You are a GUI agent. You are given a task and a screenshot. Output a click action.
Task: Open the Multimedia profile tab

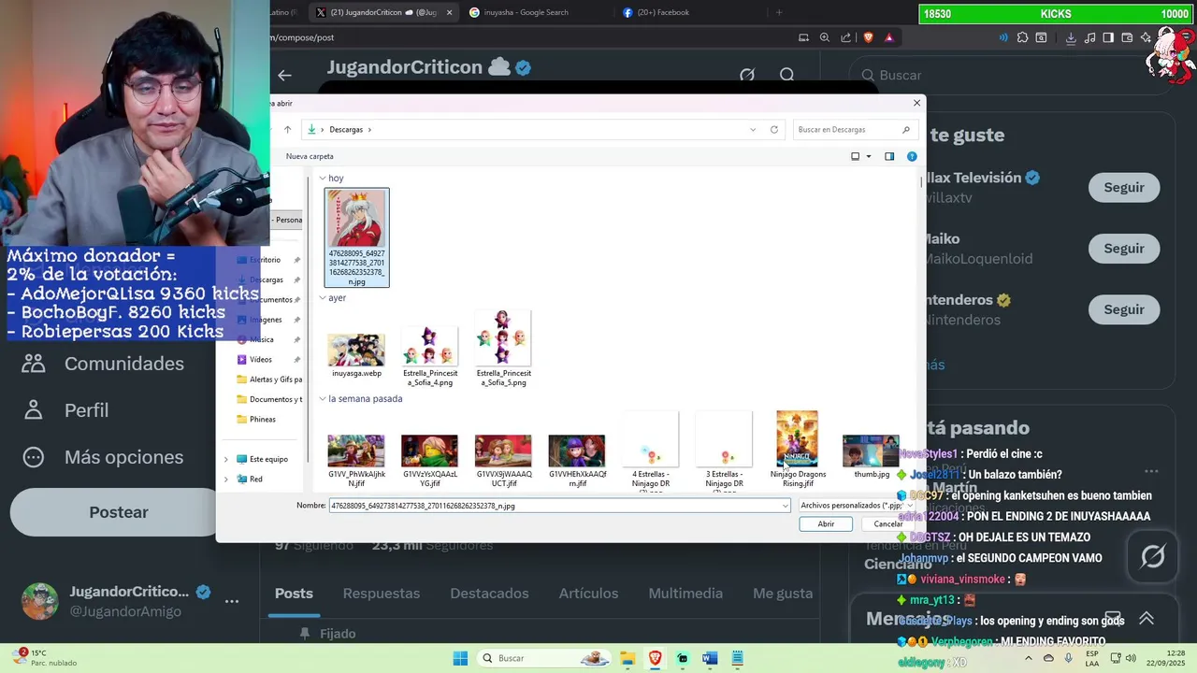coord(685,594)
